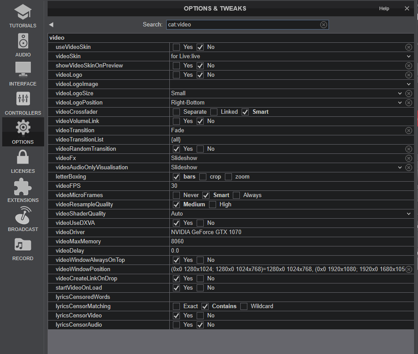Open the Extensions puzzle icon
This screenshot has height=354, width=418.
tap(23, 190)
